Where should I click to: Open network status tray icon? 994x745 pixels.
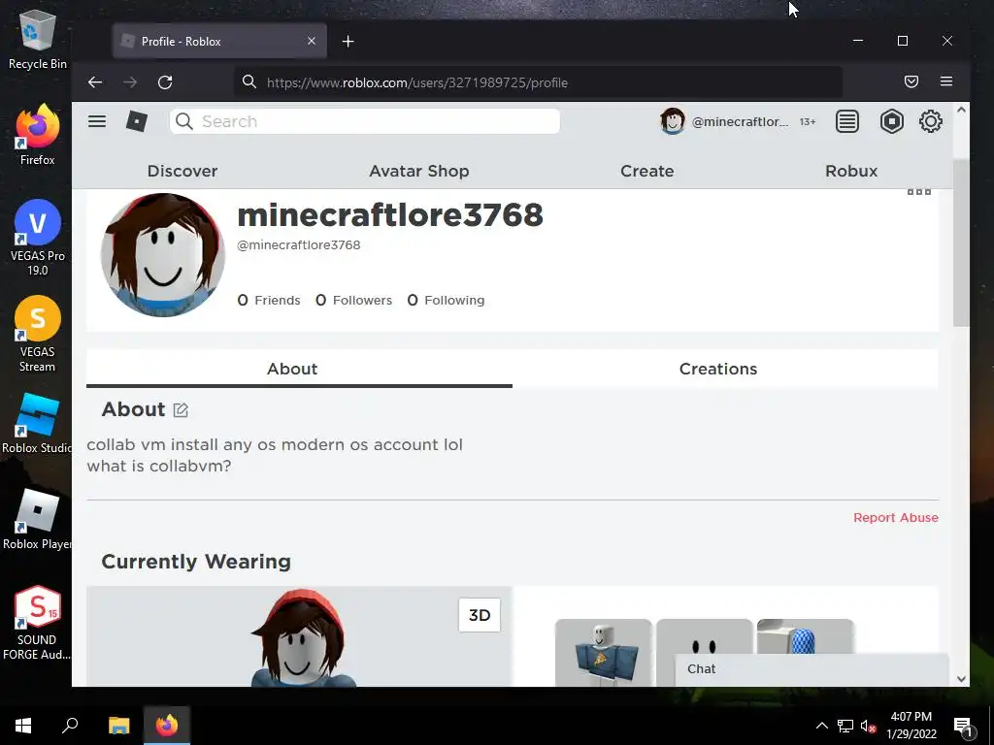click(x=845, y=726)
